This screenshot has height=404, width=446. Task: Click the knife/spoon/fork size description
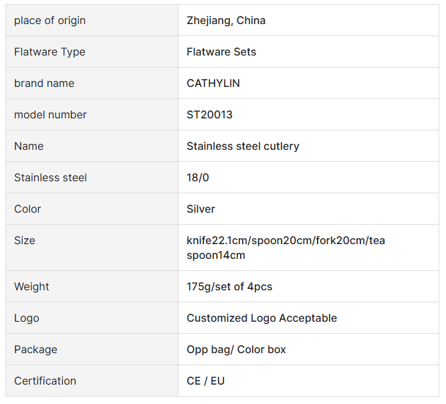pos(286,247)
